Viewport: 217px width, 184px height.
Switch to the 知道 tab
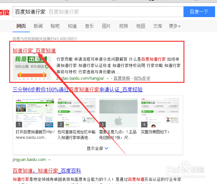[x=72, y=26]
